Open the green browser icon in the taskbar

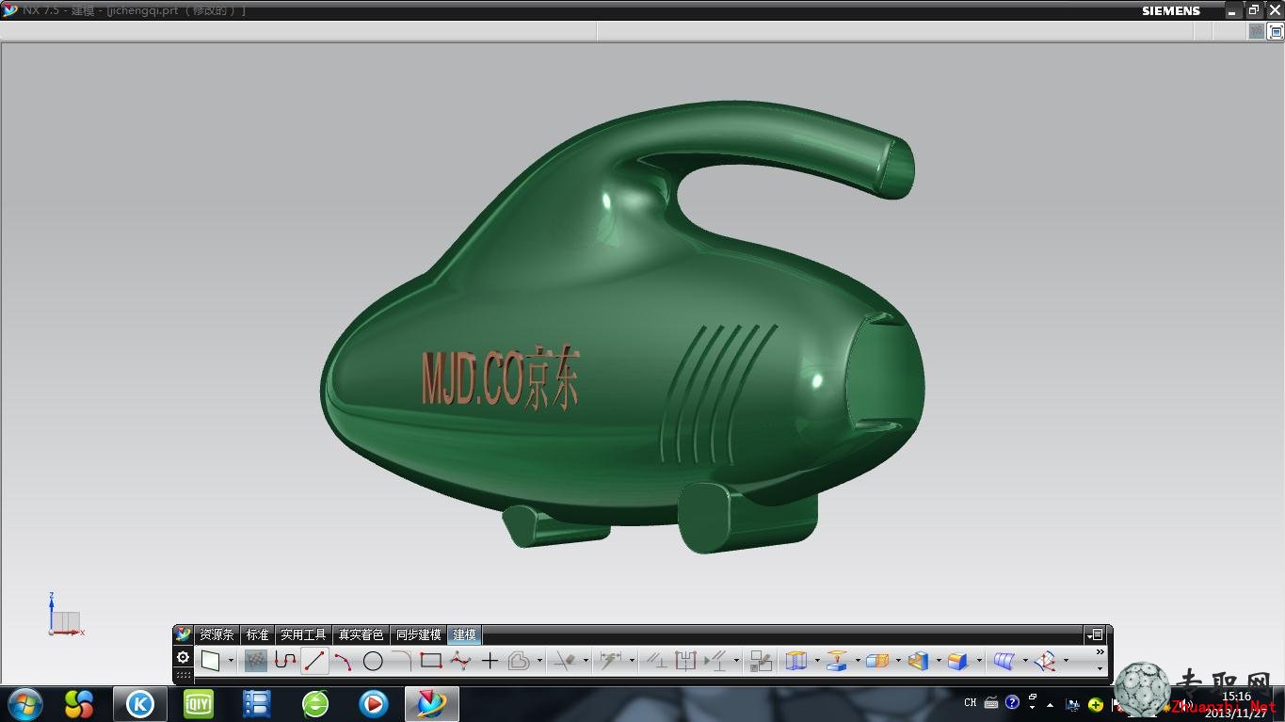coord(315,703)
